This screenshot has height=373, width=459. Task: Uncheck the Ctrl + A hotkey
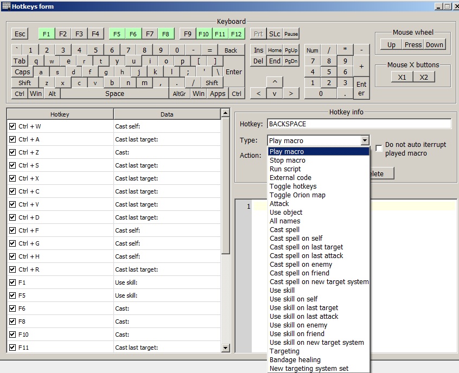(x=12, y=139)
